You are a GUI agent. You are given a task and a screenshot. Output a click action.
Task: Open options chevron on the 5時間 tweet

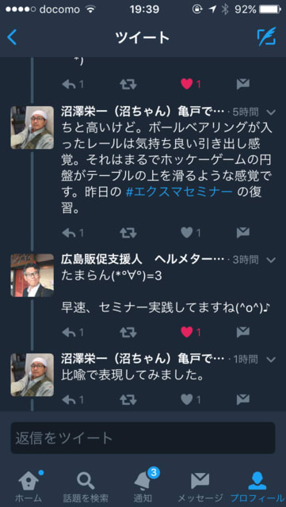(270, 112)
